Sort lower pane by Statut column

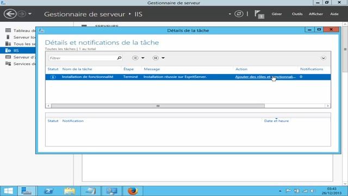(53, 121)
